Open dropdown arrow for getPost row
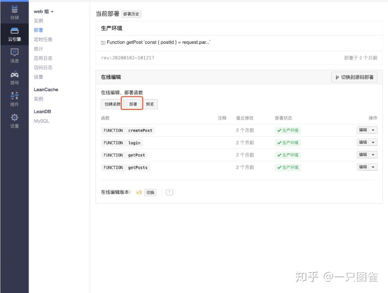This screenshot has height=293, width=388. [x=373, y=155]
